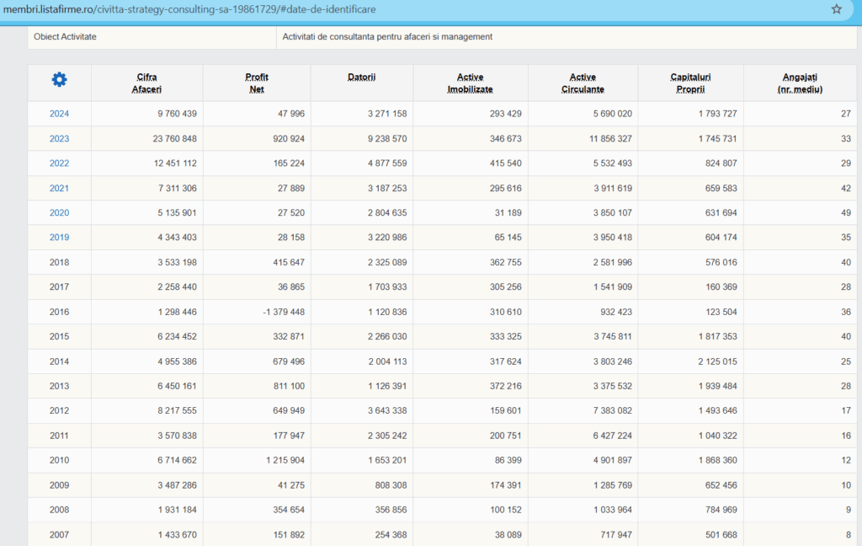Select net profit value 415 647
The width and height of the screenshot is (862, 546).
289,263
